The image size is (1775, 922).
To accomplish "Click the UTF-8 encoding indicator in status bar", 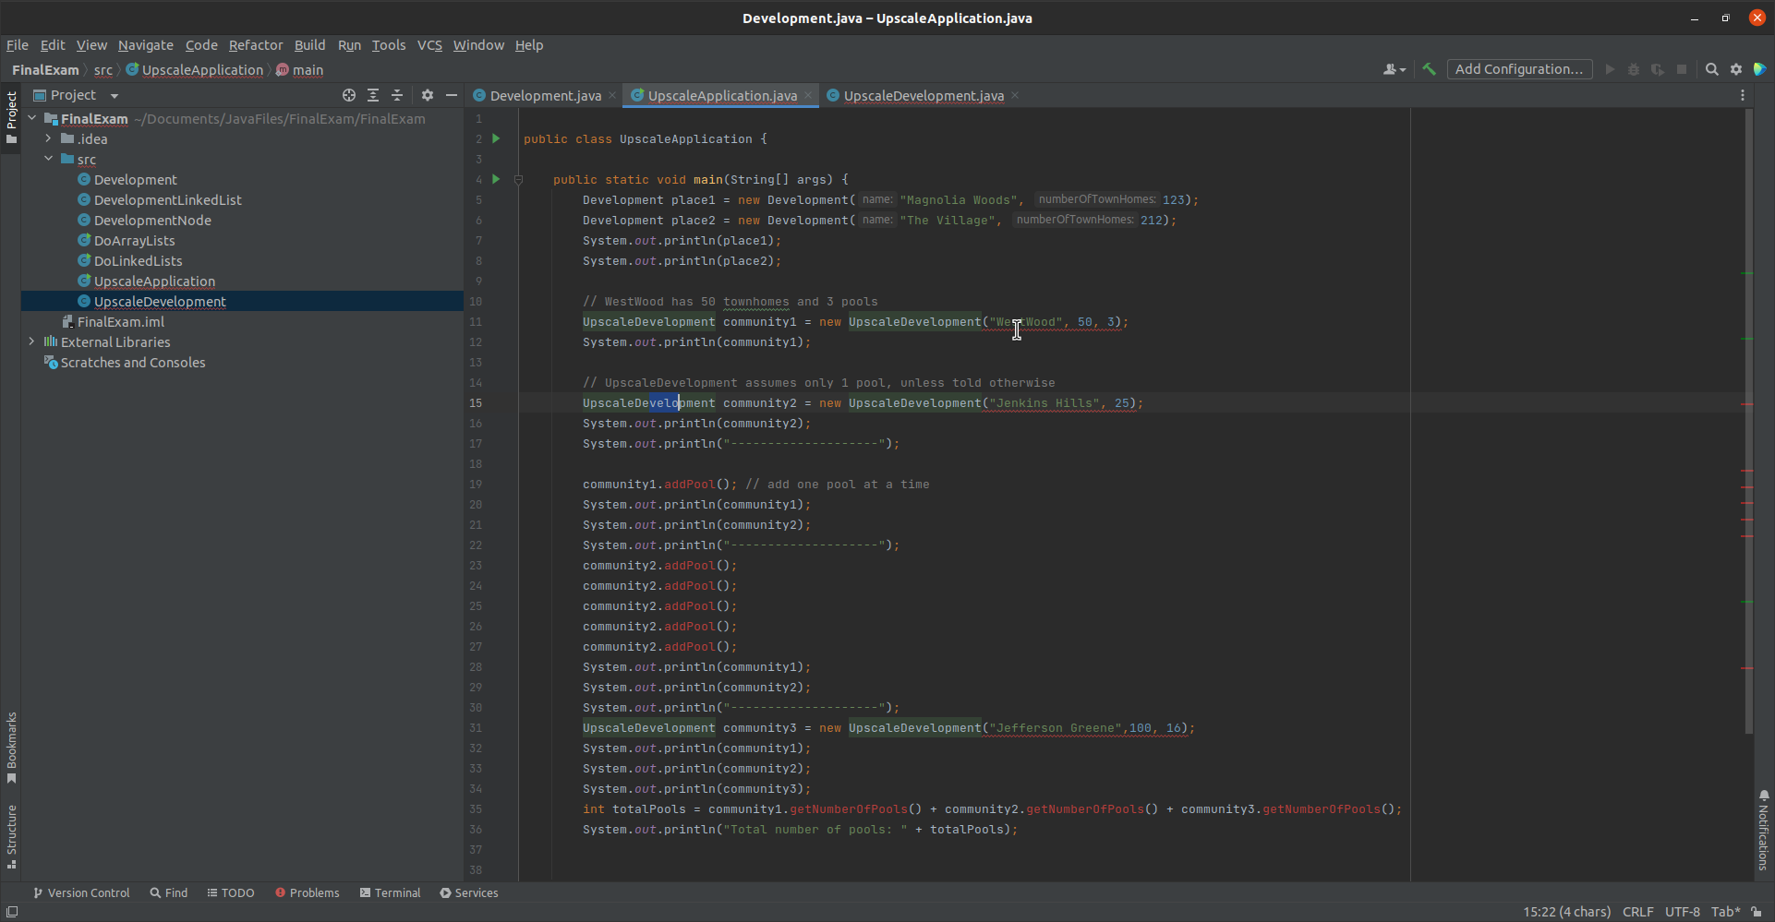I will pos(1683,912).
